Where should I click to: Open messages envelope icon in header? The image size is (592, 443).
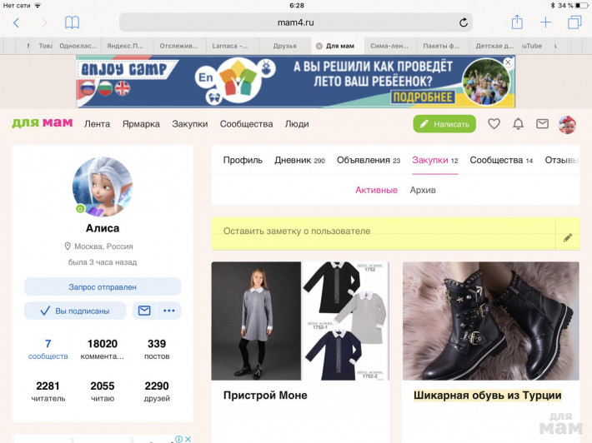542,124
